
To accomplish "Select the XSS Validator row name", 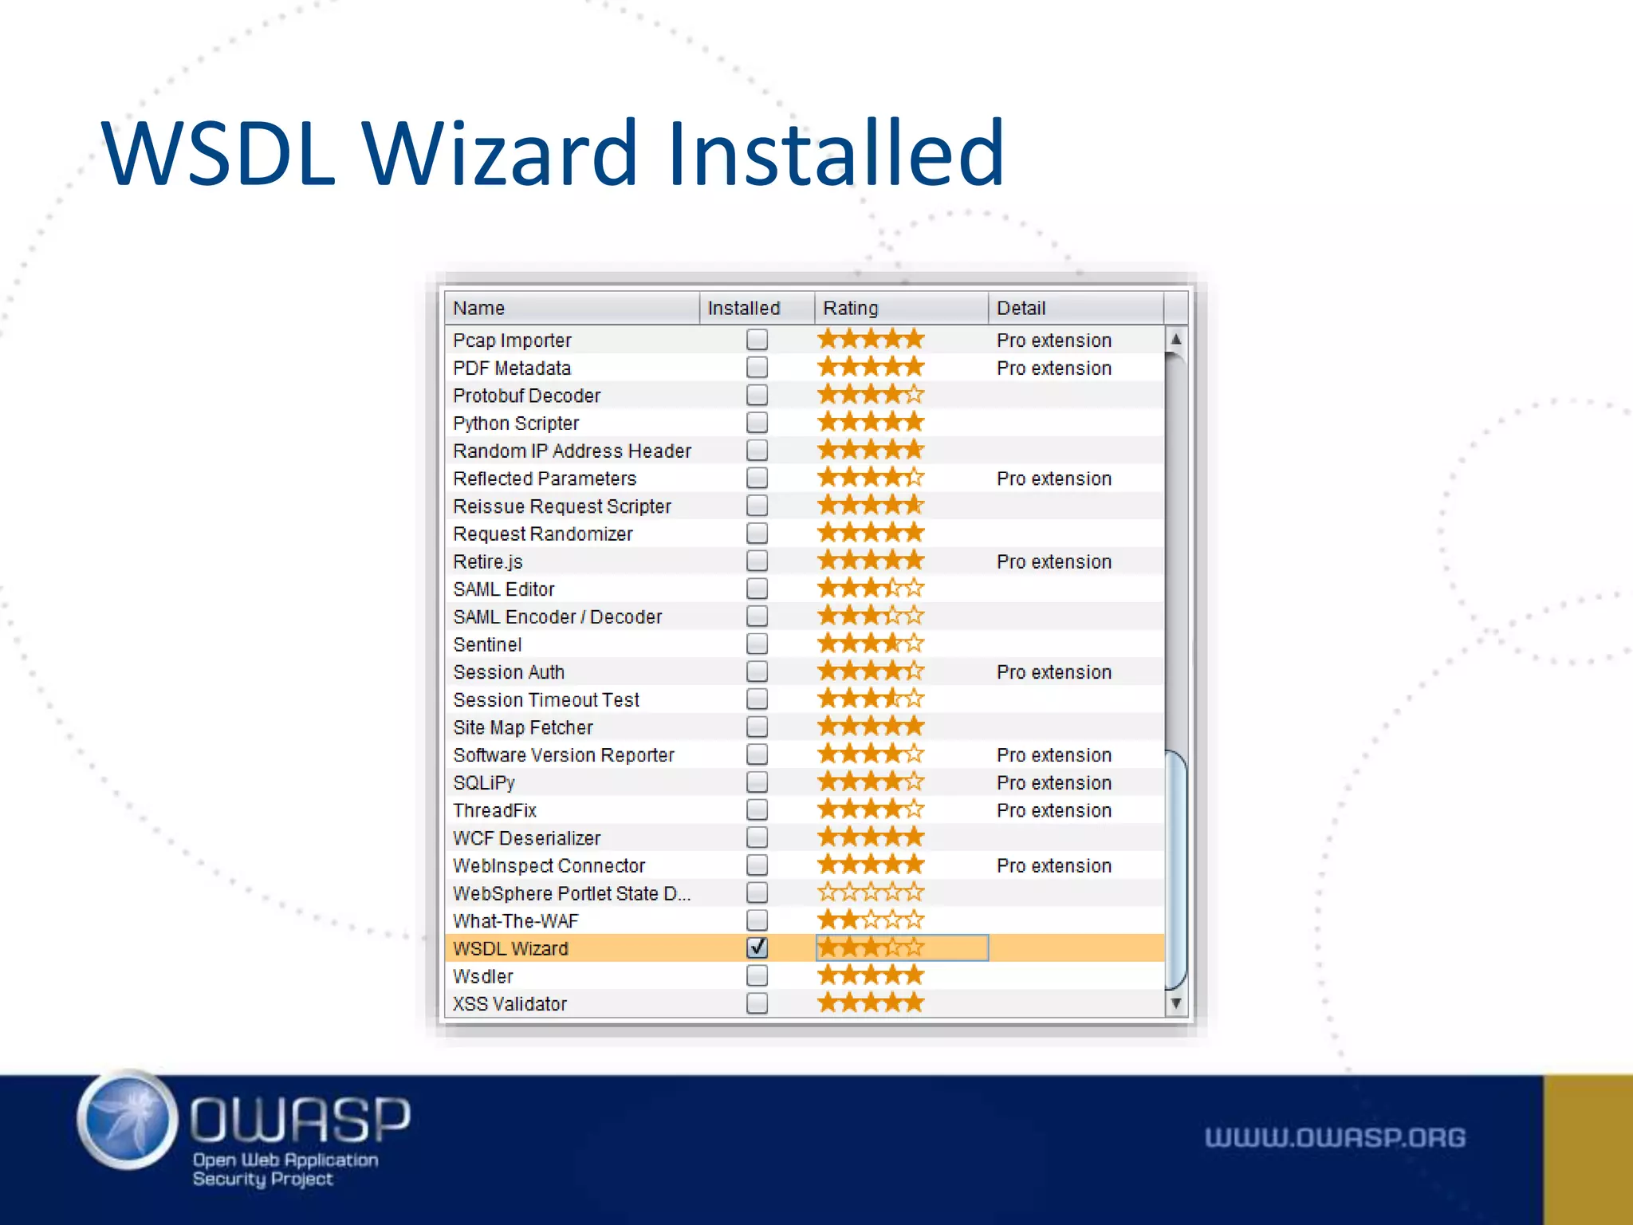I will [510, 1003].
